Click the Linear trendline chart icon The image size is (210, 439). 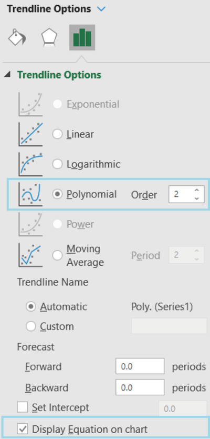point(31,134)
